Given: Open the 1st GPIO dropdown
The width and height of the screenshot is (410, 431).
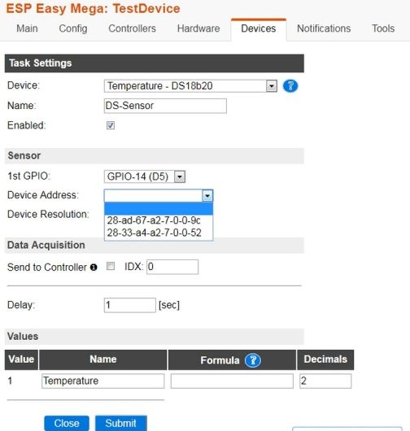Looking at the screenshot, I should (145, 176).
